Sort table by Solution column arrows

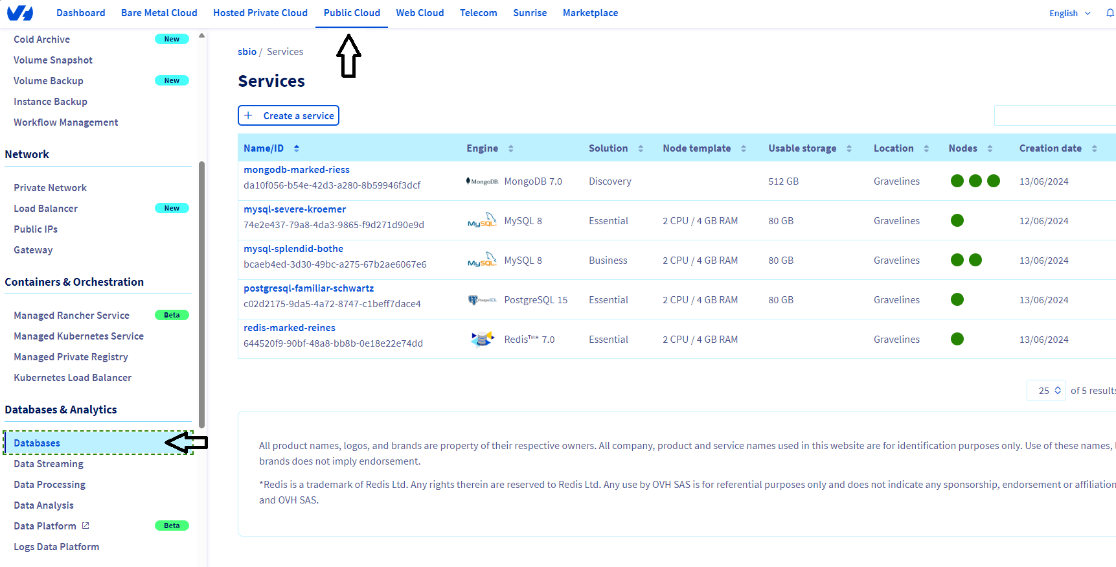tap(641, 148)
